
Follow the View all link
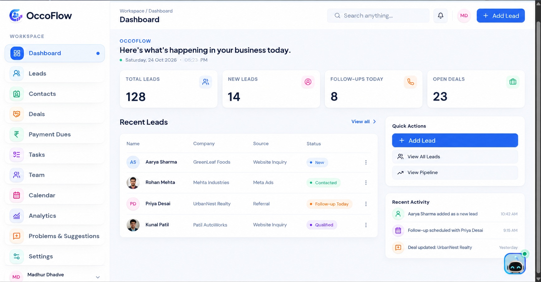point(364,121)
